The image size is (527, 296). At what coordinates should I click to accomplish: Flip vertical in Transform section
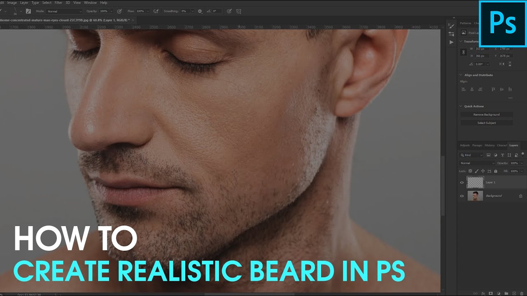tap(510, 64)
